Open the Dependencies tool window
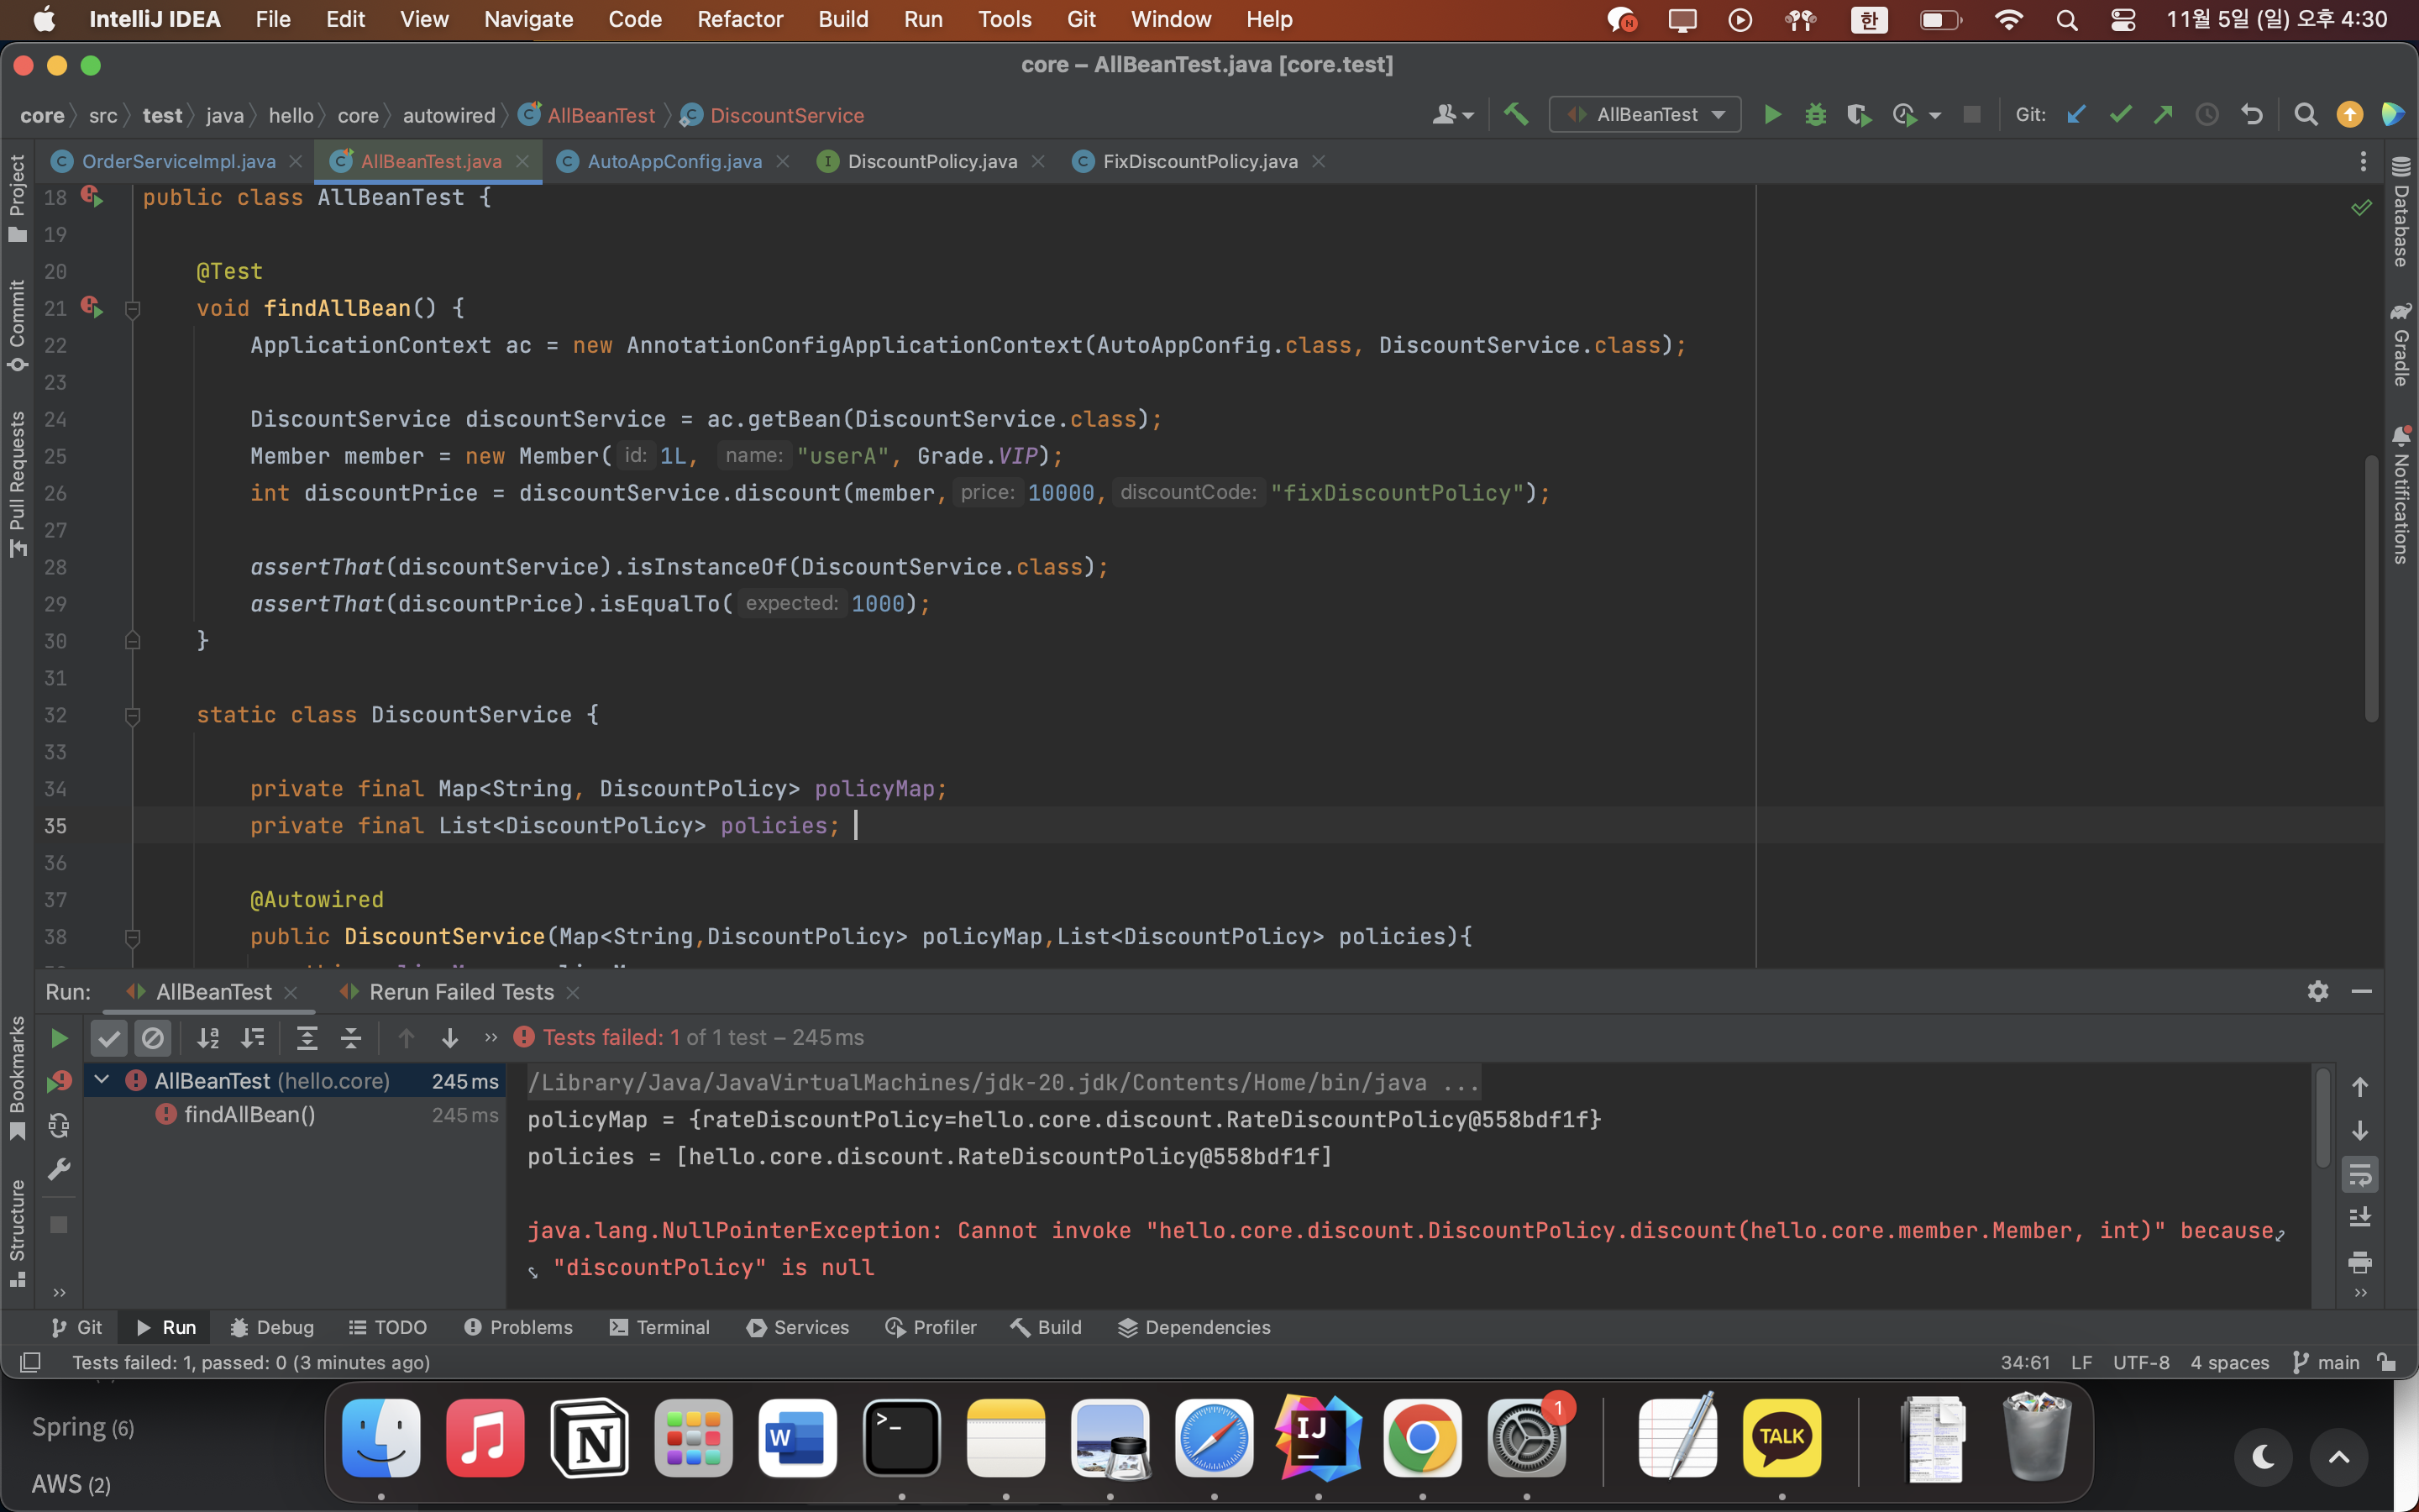Image resolution: width=2419 pixels, height=1512 pixels. tap(1194, 1327)
